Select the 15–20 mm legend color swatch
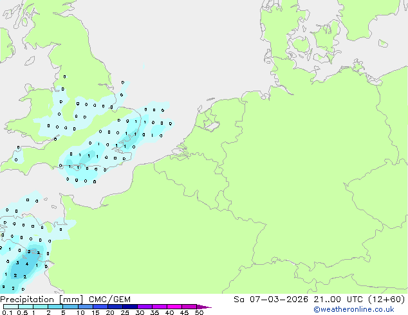408x315 pixels. pyautogui.click(x=100, y=307)
